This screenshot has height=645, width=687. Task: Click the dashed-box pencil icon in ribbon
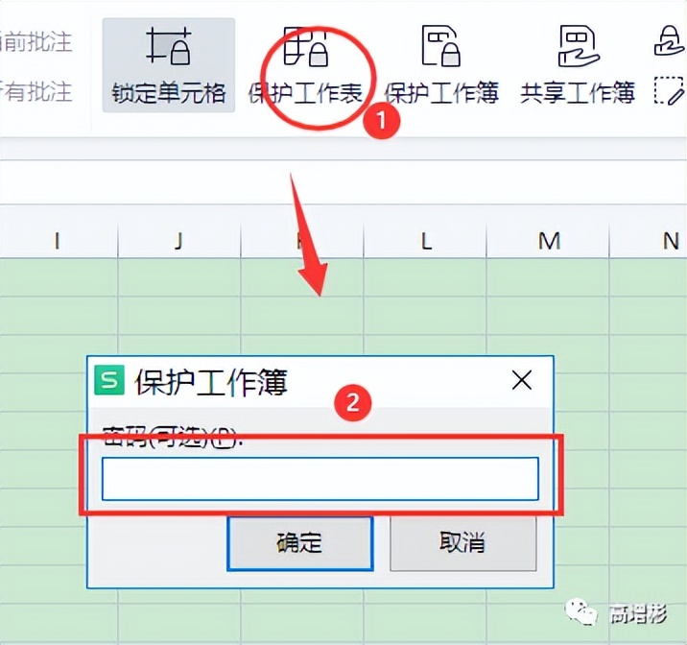669,91
